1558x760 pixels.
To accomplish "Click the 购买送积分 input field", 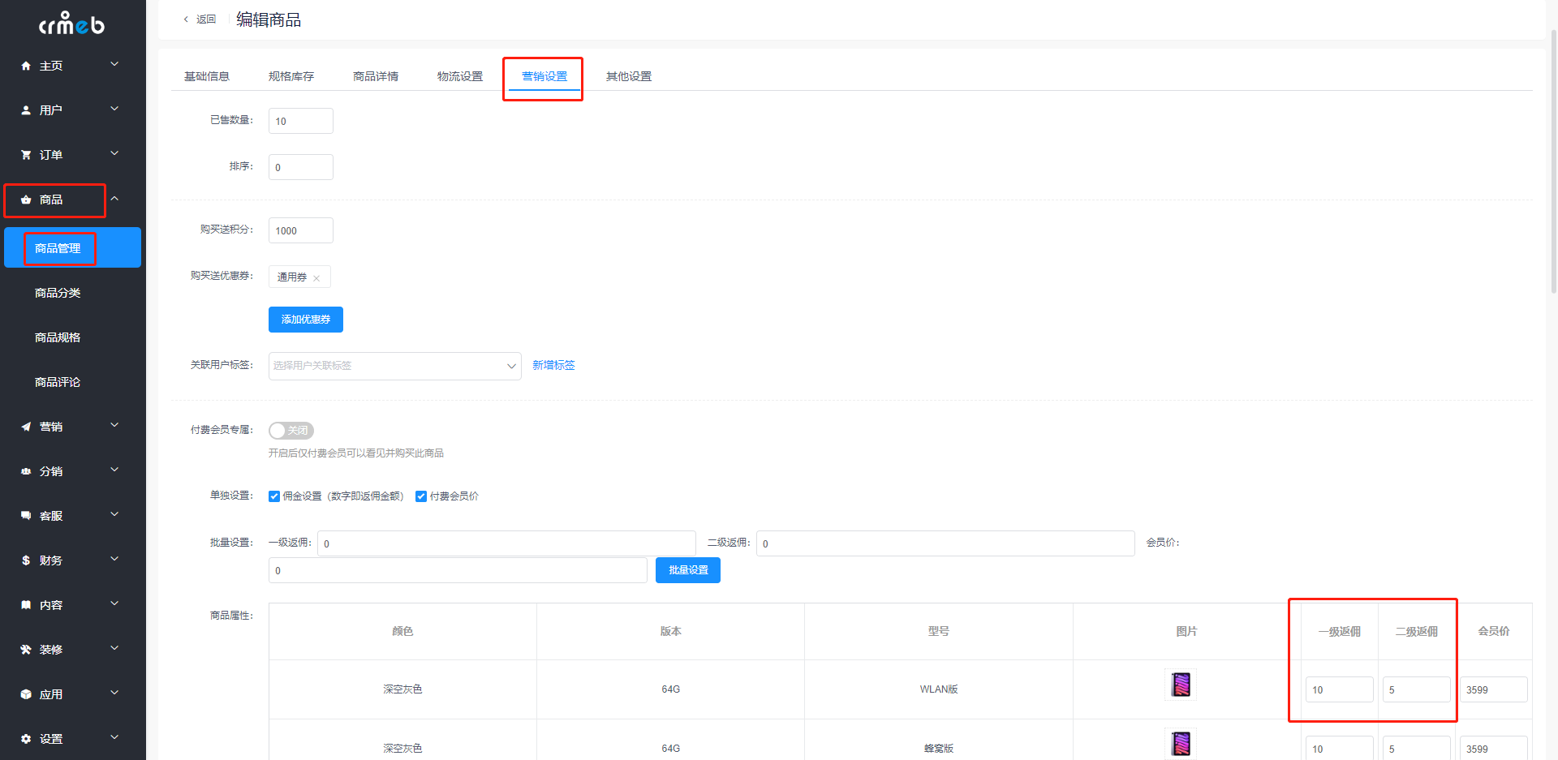I will (301, 230).
